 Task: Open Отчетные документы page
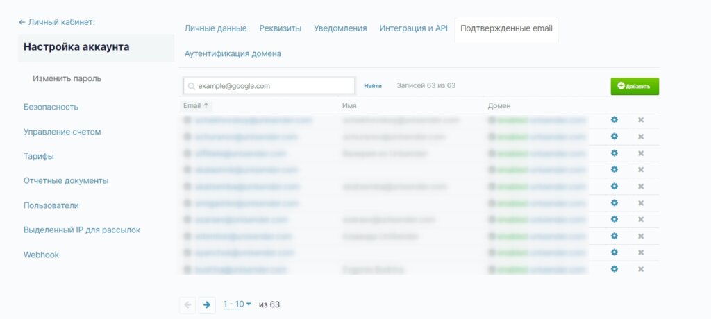tap(66, 181)
